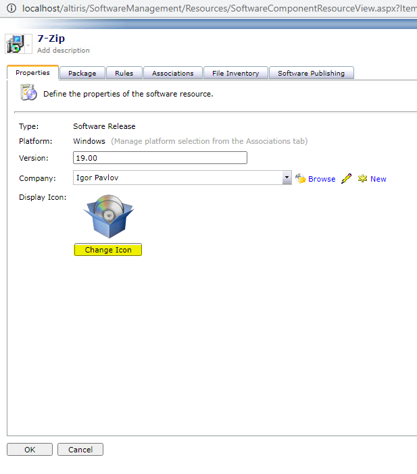
Task: Go to the File Inventory tab
Action: tap(236, 73)
